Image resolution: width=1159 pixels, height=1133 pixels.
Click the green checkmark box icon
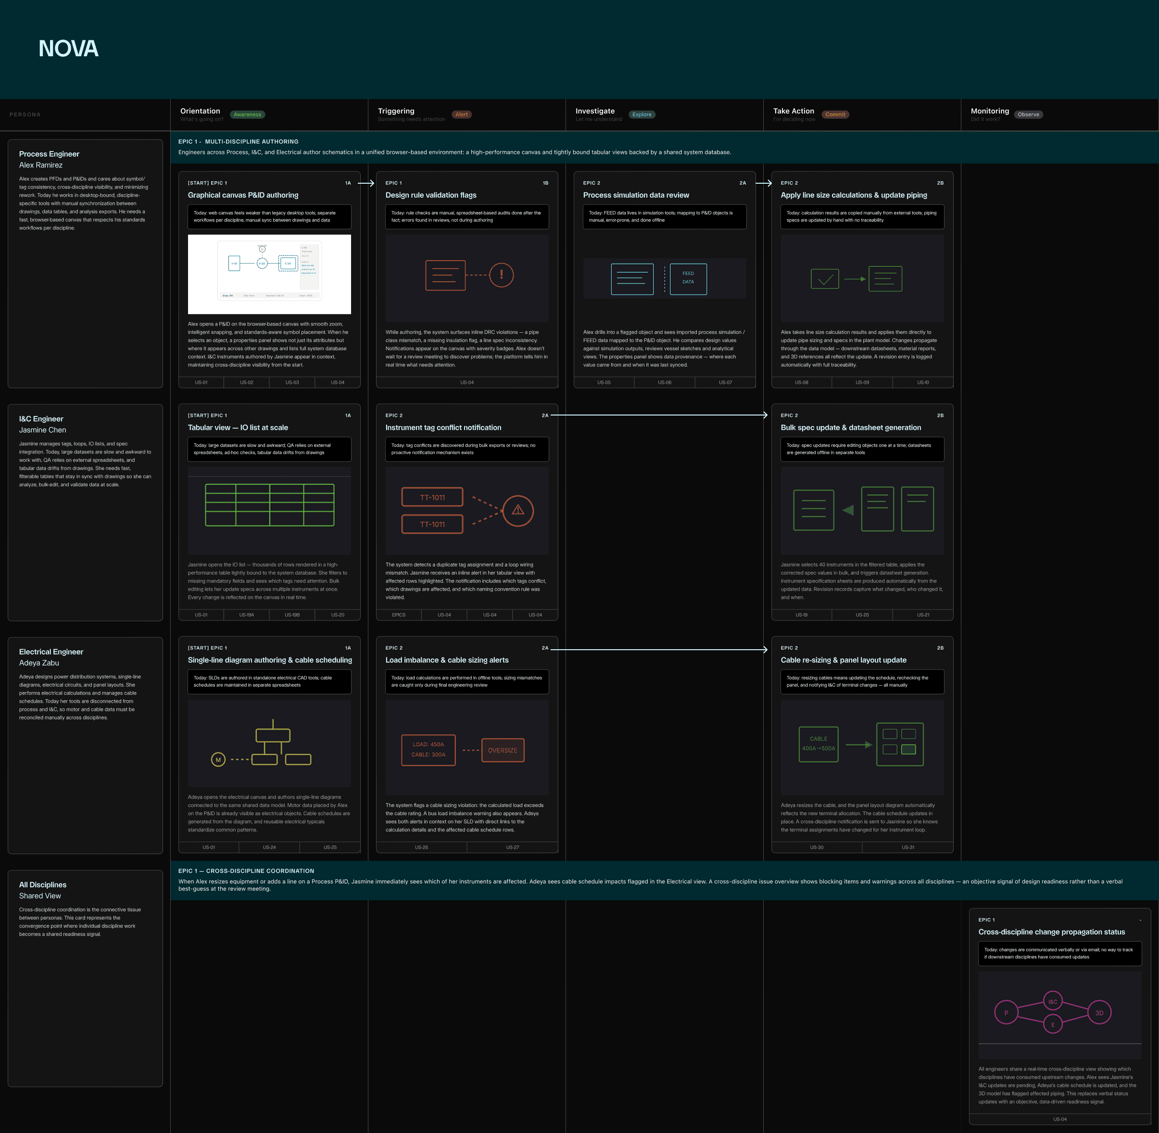point(825,278)
